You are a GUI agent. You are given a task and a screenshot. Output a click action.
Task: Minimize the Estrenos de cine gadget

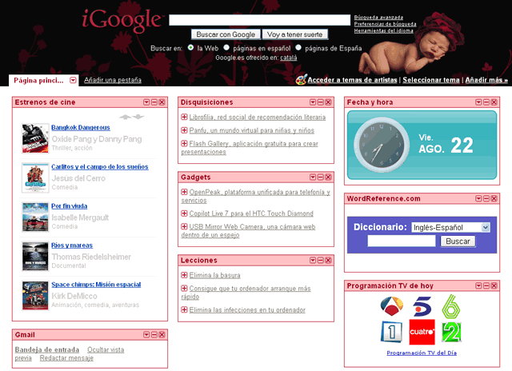[x=154, y=102]
